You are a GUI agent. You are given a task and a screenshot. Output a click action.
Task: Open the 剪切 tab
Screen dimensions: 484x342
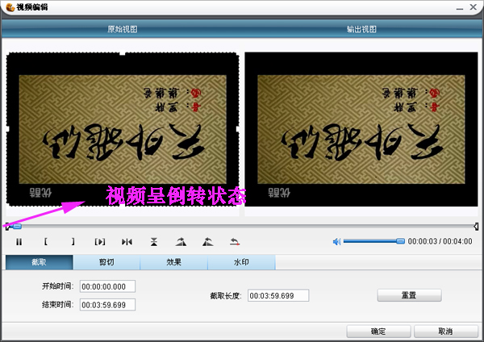[106, 262]
